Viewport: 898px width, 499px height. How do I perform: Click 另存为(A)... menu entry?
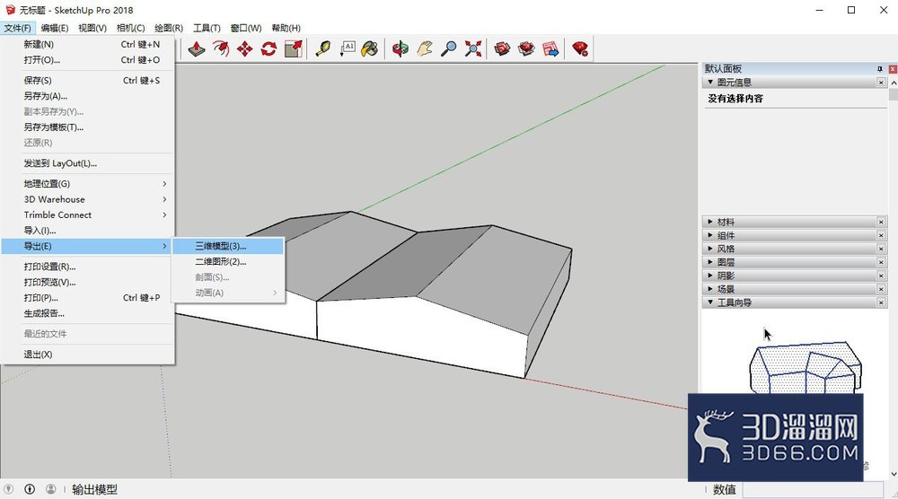[x=87, y=95]
